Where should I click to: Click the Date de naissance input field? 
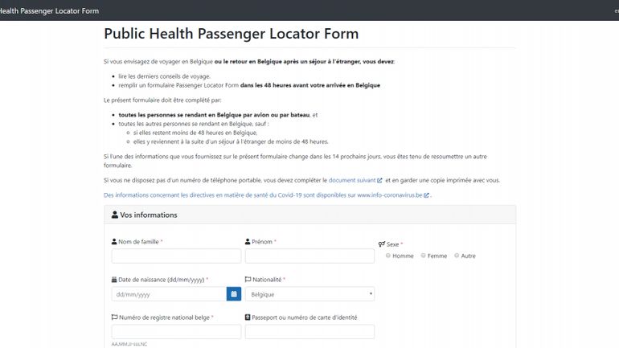pyautogui.click(x=169, y=294)
